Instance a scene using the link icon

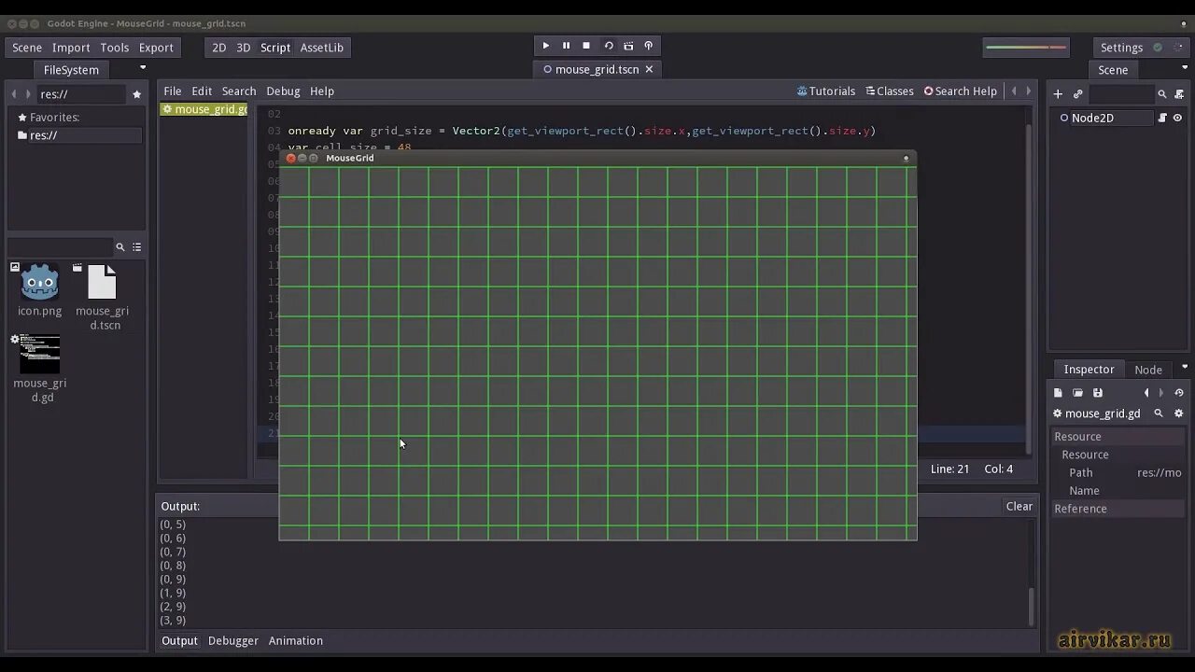coord(1078,93)
